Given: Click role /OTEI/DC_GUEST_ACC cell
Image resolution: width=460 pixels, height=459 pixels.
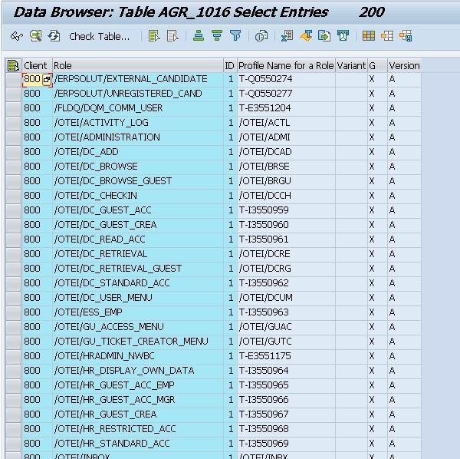Looking at the screenshot, I should 137,210.
